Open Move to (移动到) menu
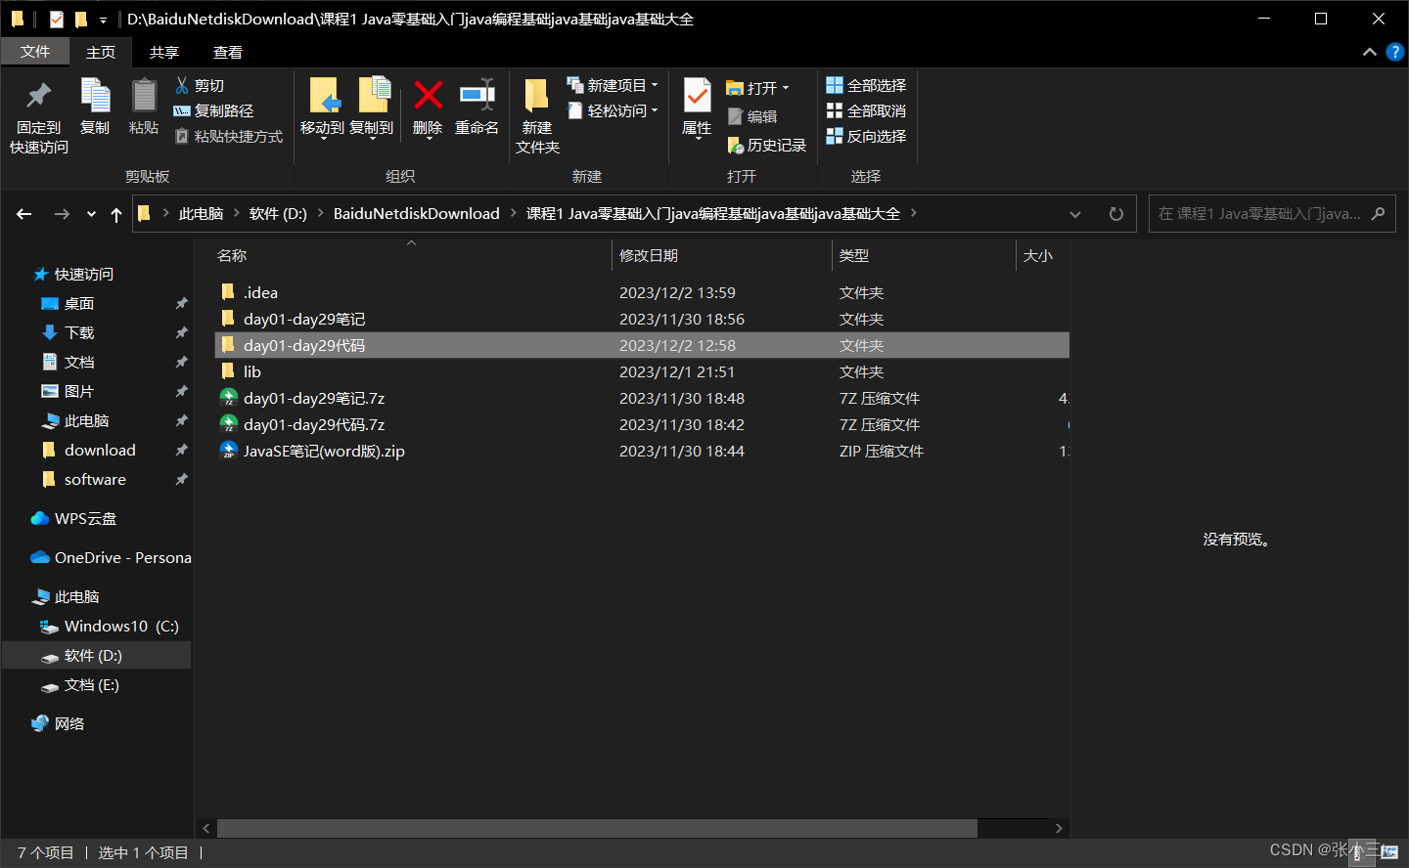 322,108
